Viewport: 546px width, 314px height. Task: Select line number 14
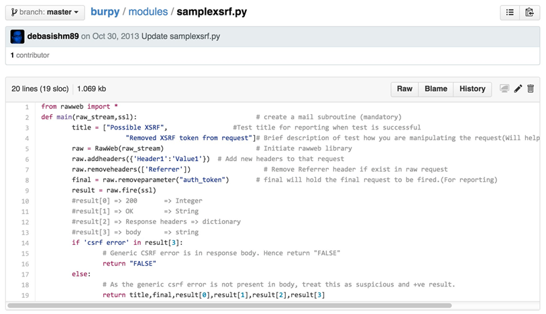pyautogui.click(x=25, y=243)
